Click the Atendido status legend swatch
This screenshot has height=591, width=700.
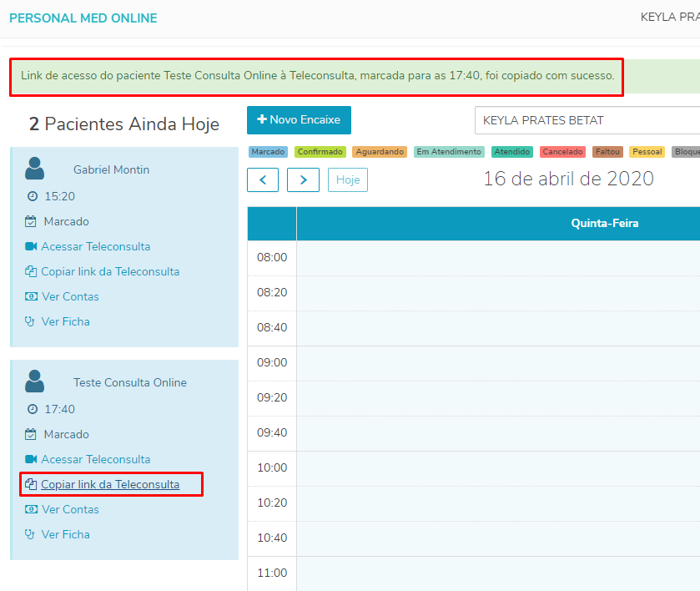click(x=512, y=152)
